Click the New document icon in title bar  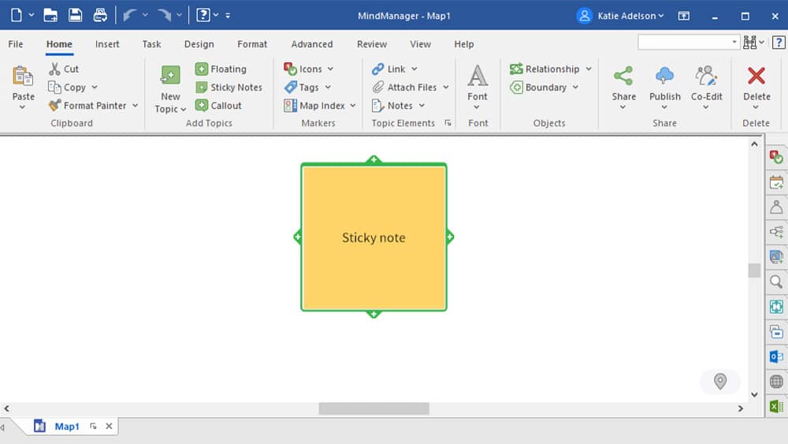coord(16,15)
